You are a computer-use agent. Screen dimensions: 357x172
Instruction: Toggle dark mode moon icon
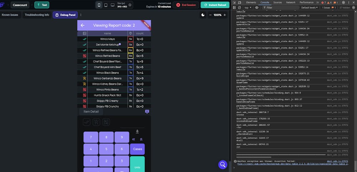(203, 15)
